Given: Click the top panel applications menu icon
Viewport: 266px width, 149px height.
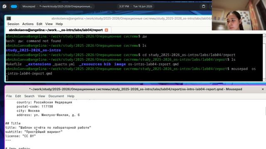Looking at the screenshot, I should pyautogui.click(x=5, y=7).
